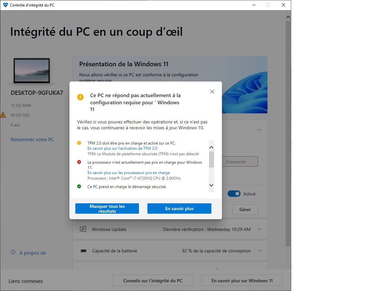
Task: Click the PC health heart icon in title bar
Action: pyautogui.click(x=5, y=5)
